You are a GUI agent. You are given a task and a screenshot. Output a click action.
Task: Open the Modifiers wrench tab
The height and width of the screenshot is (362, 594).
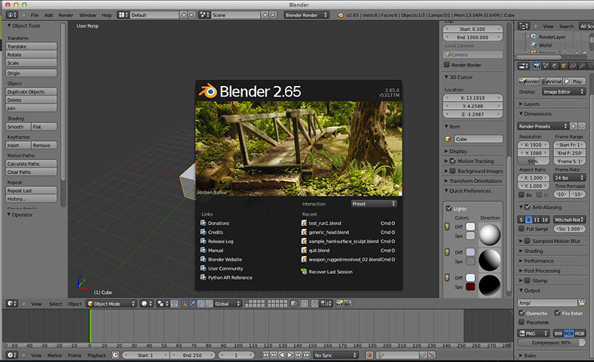pos(582,66)
